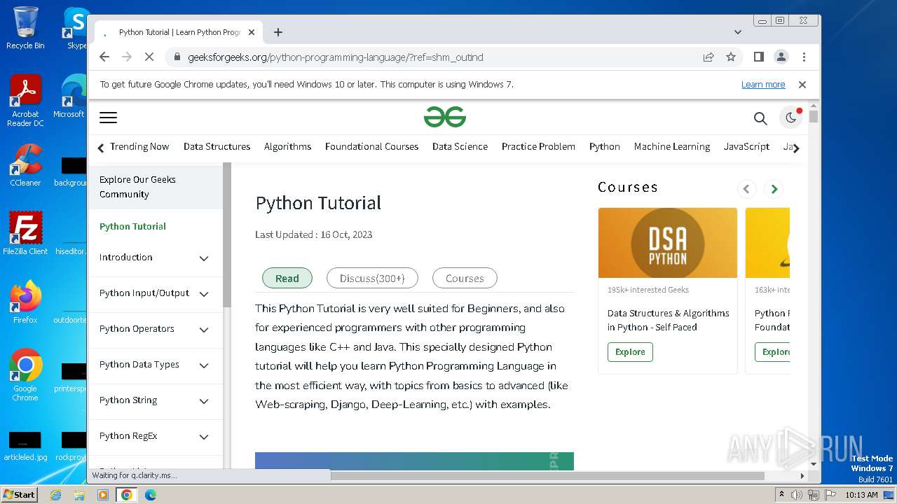Viewport: 897px width, 504px height.
Task: Toggle dark mode moon icon
Action: click(x=791, y=118)
